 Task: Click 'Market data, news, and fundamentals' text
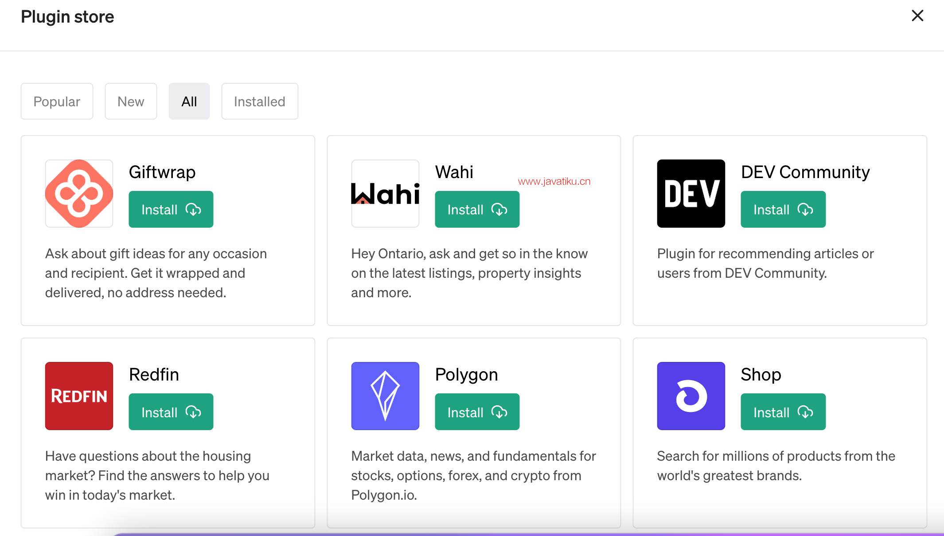coord(474,476)
